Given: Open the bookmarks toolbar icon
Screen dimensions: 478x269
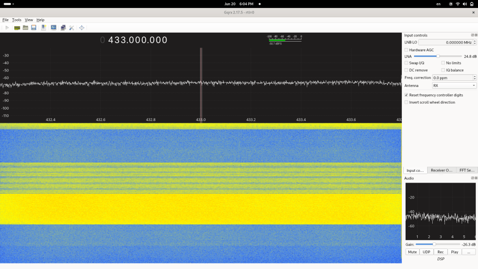Looking at the screenshot, I should [x=43, y=28].
